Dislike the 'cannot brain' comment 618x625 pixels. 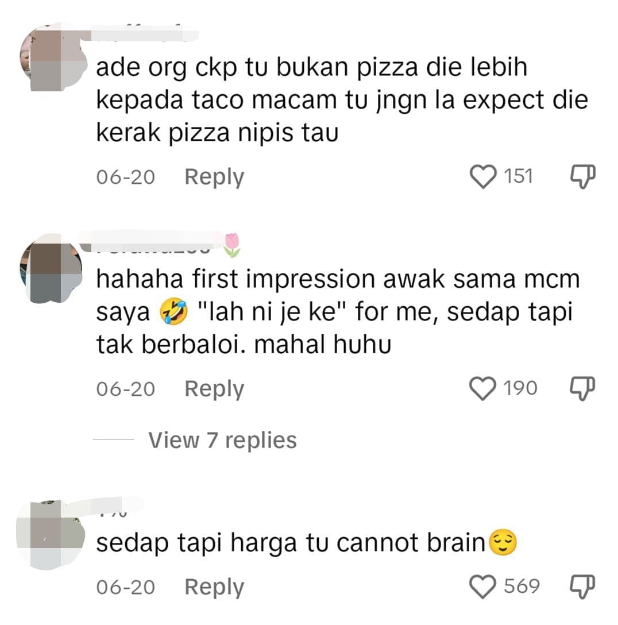(x=582, y=587)
